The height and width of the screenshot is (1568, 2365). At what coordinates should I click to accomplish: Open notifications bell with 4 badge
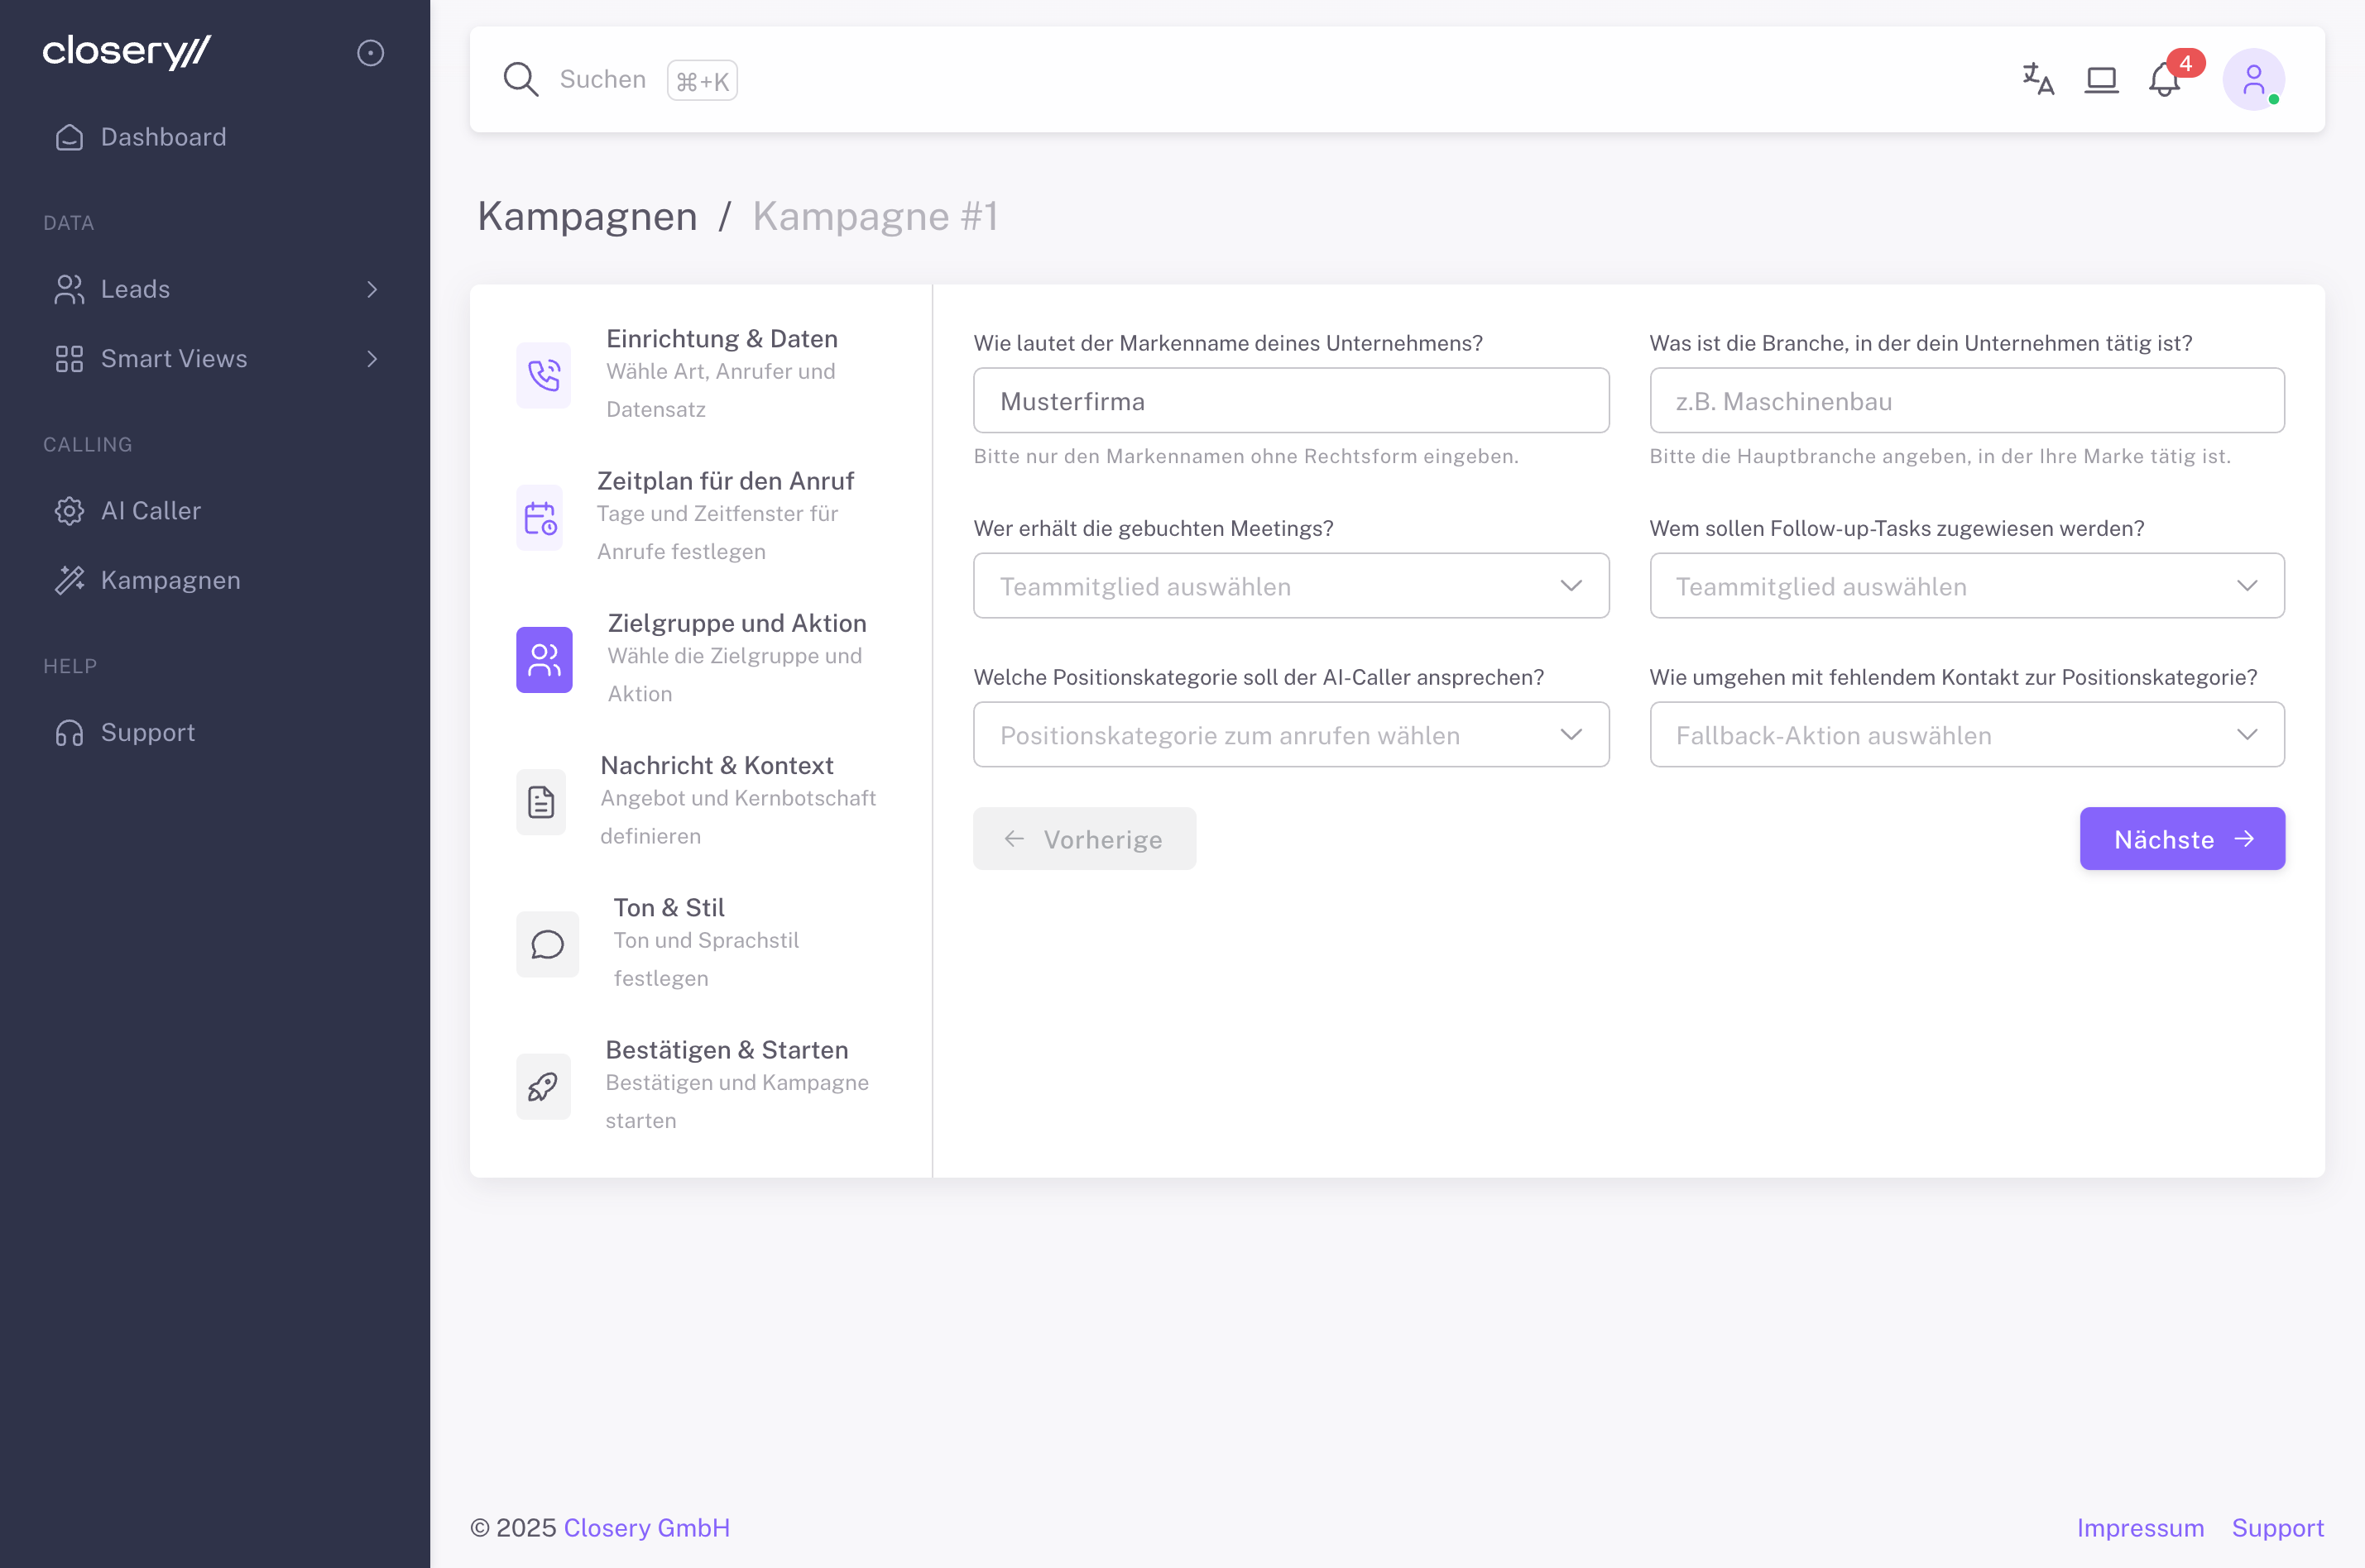tap(2164, 79)
